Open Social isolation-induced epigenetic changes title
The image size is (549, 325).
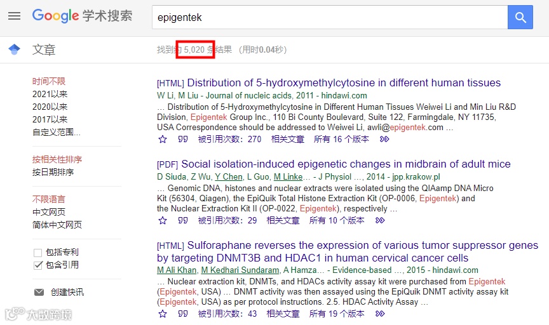tap(346, 164)
